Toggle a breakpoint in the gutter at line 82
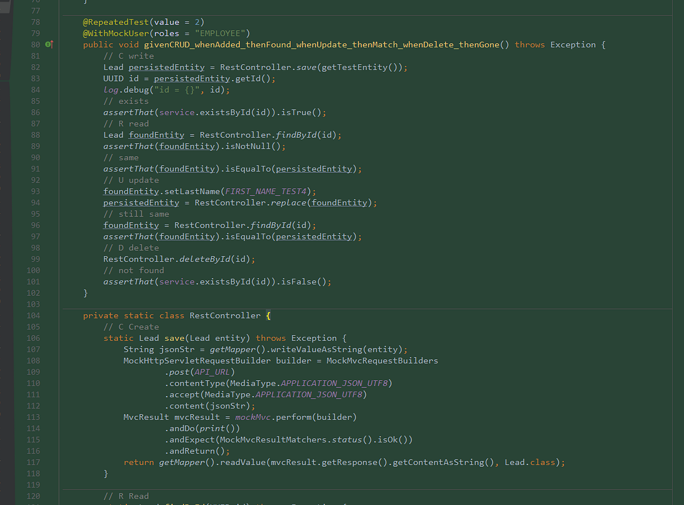Viewport: 684px width, 505px height. (49, 67)
